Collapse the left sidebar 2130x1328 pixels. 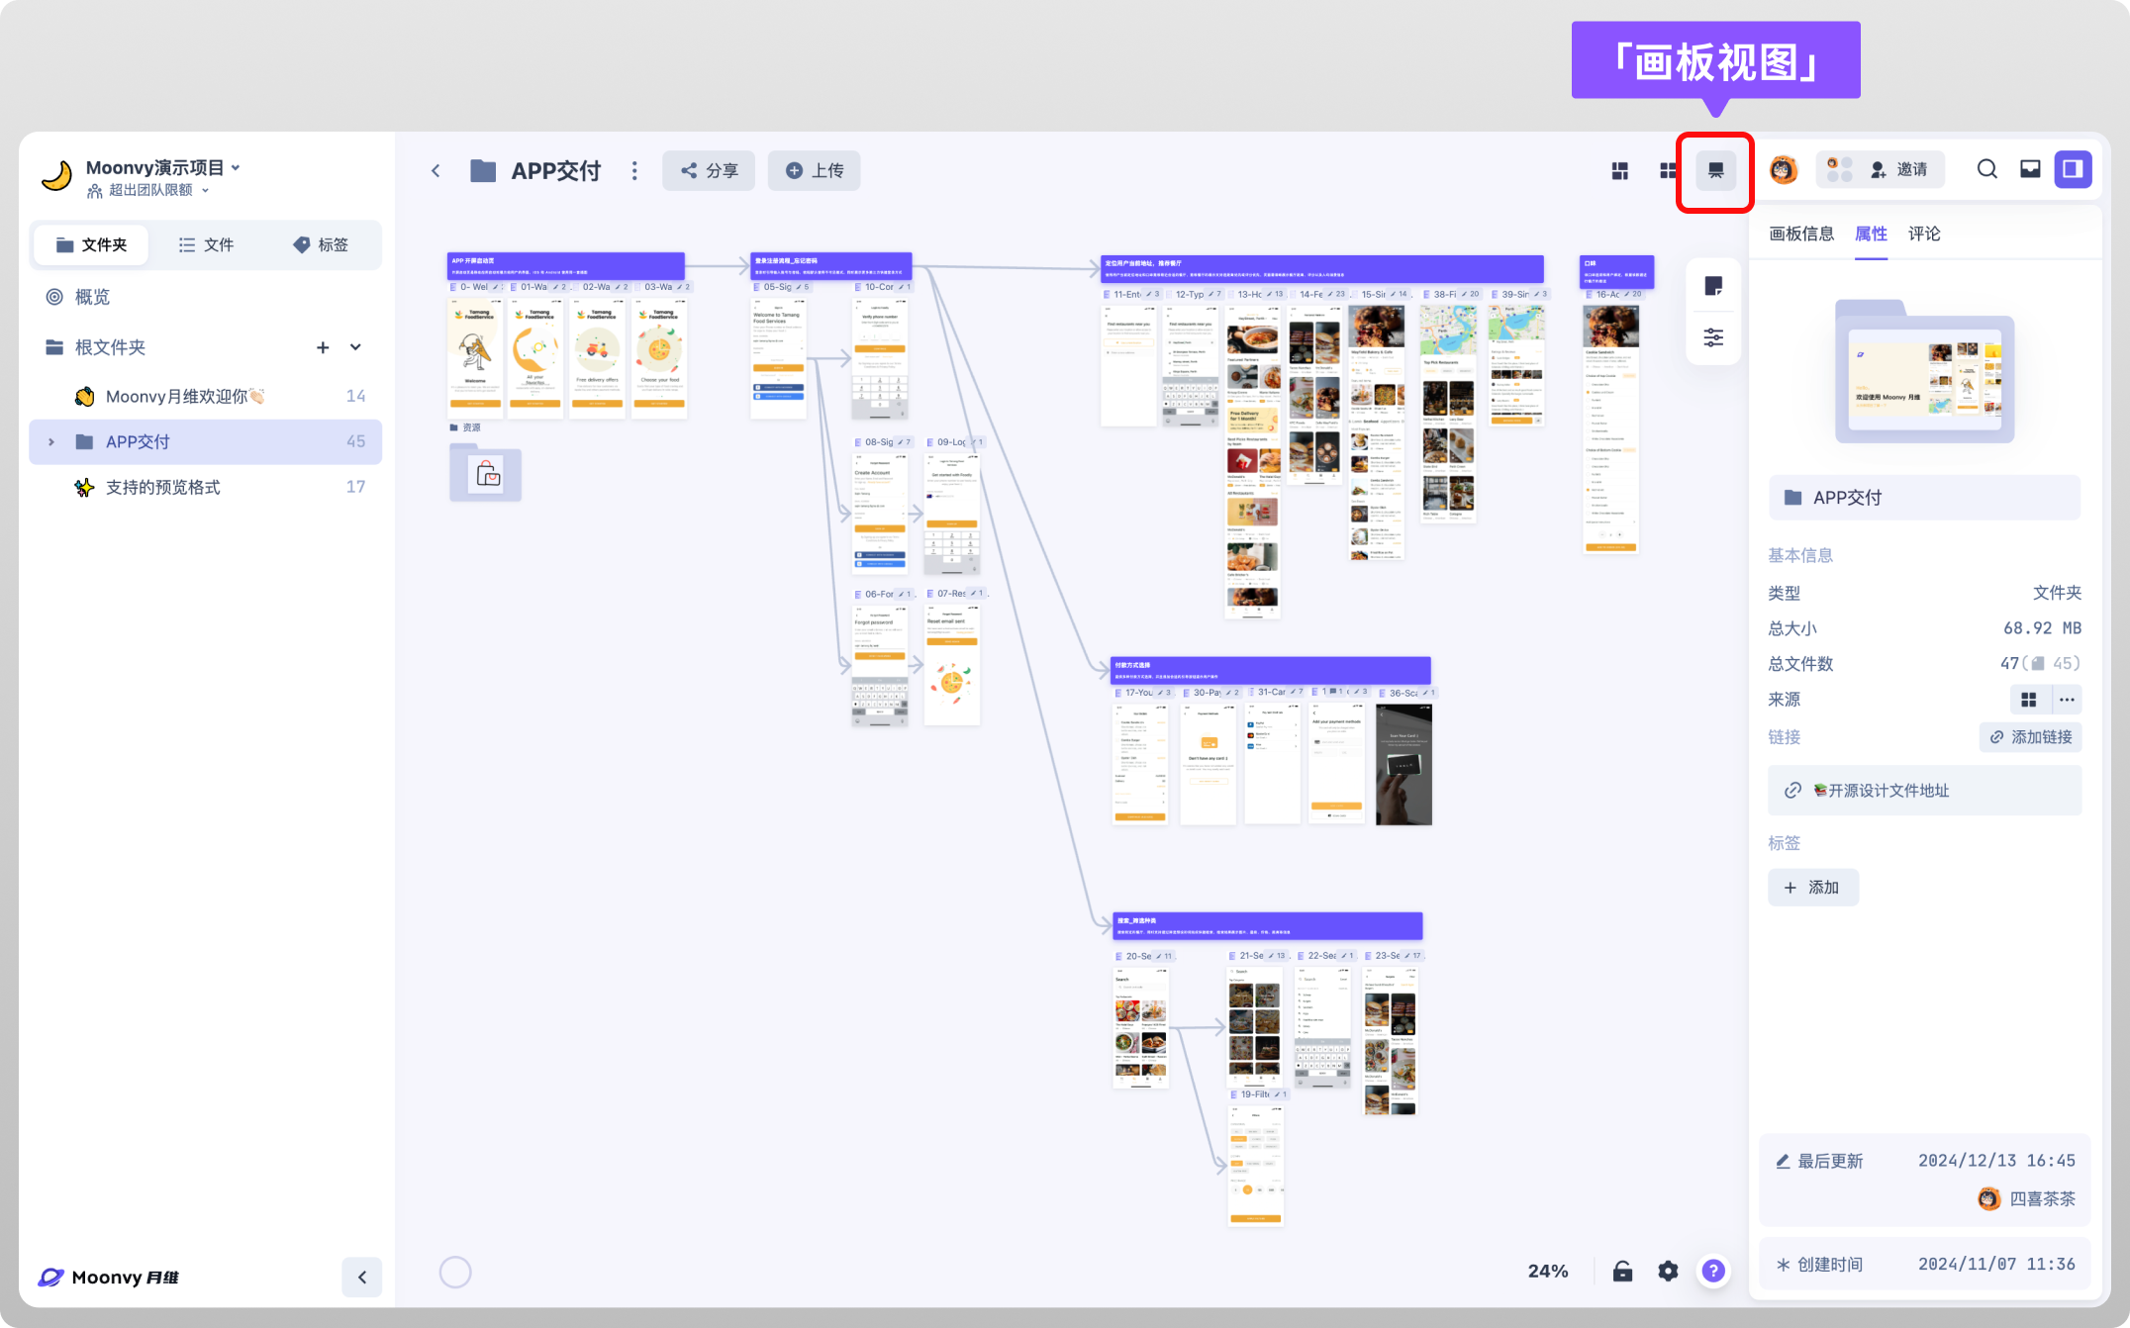click(x=361, y=1277)
